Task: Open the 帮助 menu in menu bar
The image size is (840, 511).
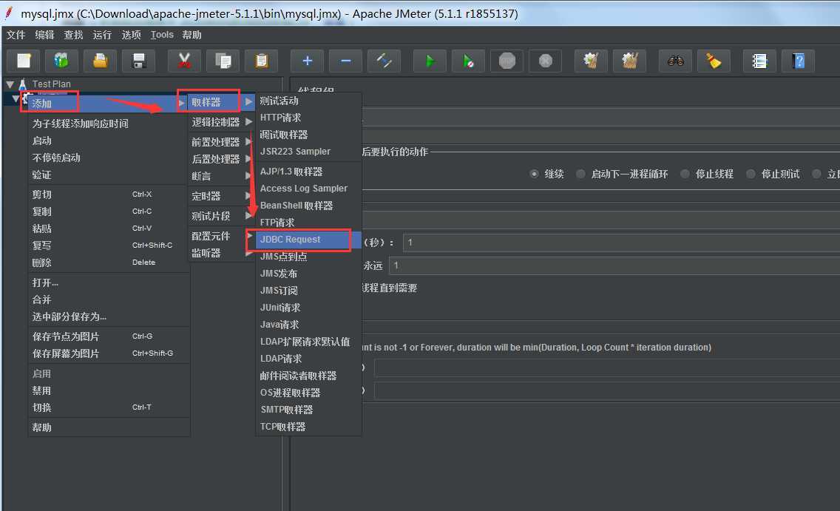Action: point(192,35)
